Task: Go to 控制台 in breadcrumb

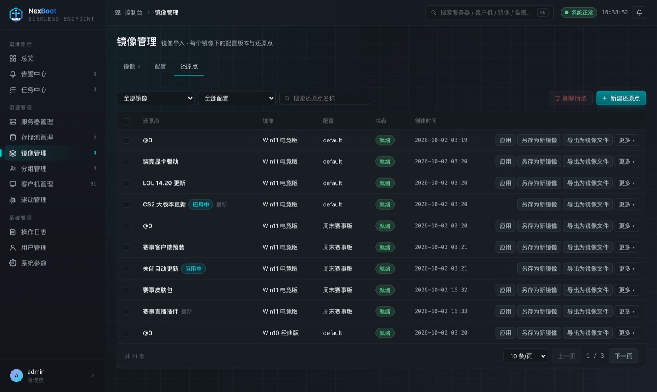Action: 133,13
